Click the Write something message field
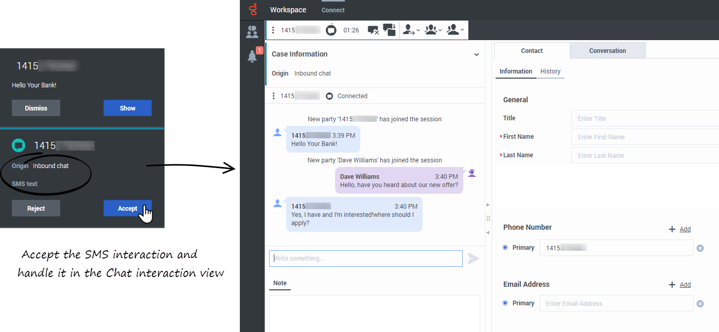This screenshot has height=332, width=719. pyautogui.click(x=365, y=259)
